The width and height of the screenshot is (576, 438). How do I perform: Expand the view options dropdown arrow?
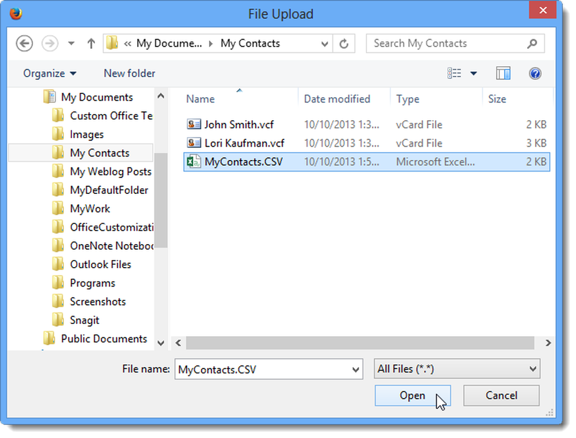click(x=474, y=74)
